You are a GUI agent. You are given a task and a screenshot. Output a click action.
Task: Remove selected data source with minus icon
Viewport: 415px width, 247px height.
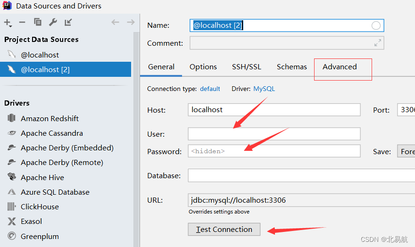(x=22, y=22)
